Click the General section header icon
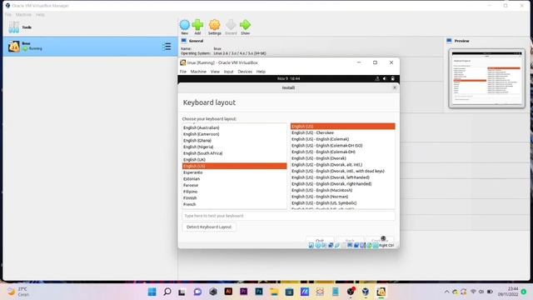 (x=184, y=41)
